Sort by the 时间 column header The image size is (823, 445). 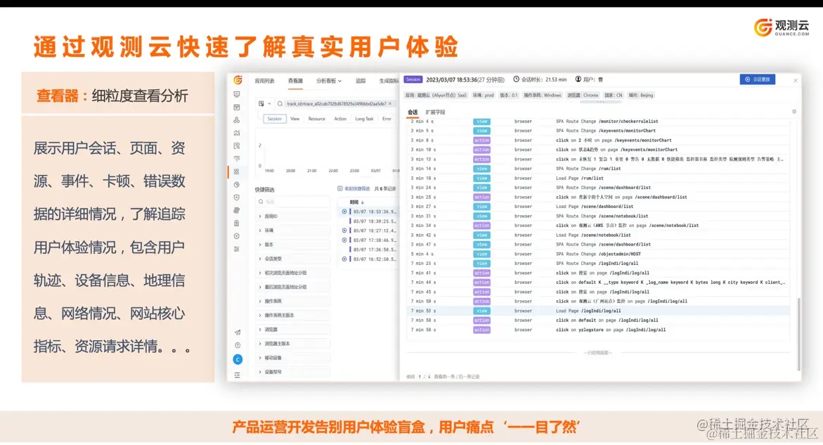[x=356, y=202]
